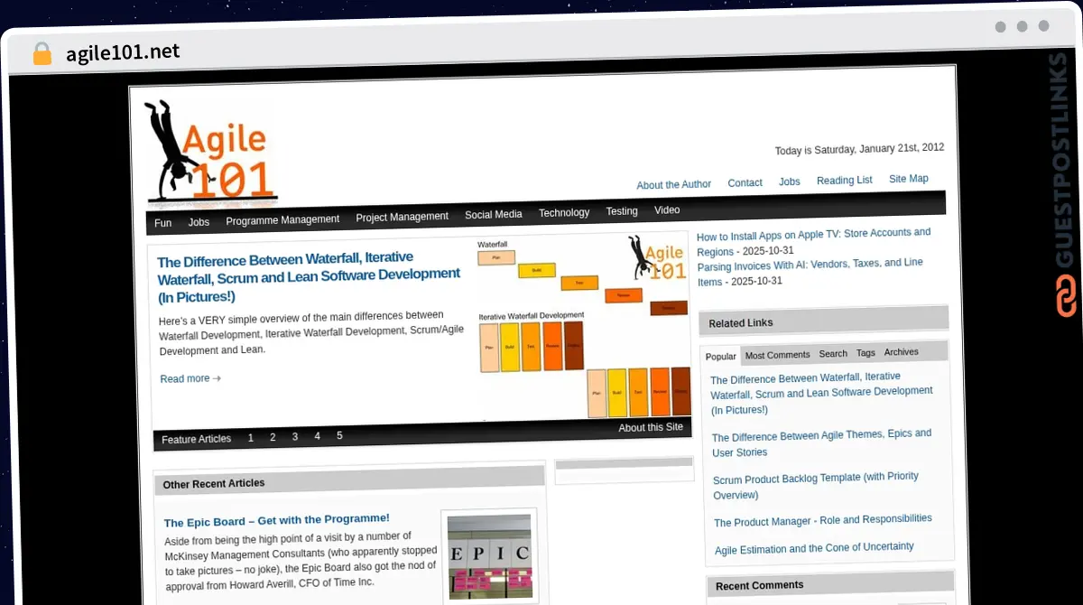Switch to the Tags tab

tap(865, 353)
